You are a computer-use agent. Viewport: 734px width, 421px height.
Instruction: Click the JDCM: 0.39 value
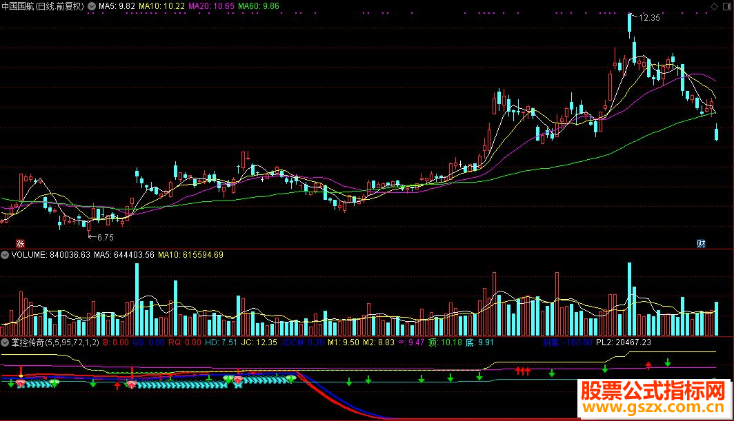[302, 342]
